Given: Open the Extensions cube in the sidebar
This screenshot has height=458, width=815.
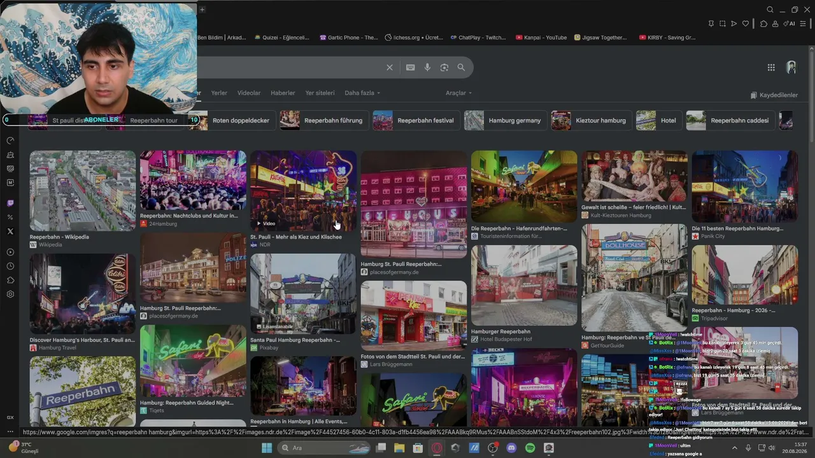Looking at the screenshot, I should [10, 281].
